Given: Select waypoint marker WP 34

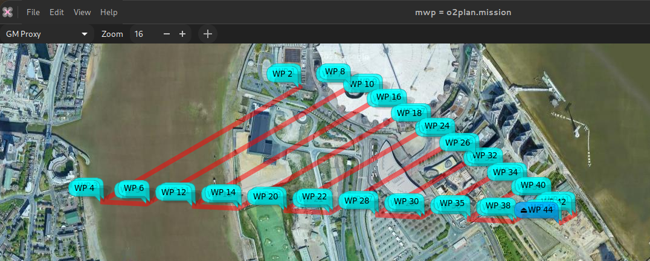Looking at the screenshot, I should [x=505, y=172].
